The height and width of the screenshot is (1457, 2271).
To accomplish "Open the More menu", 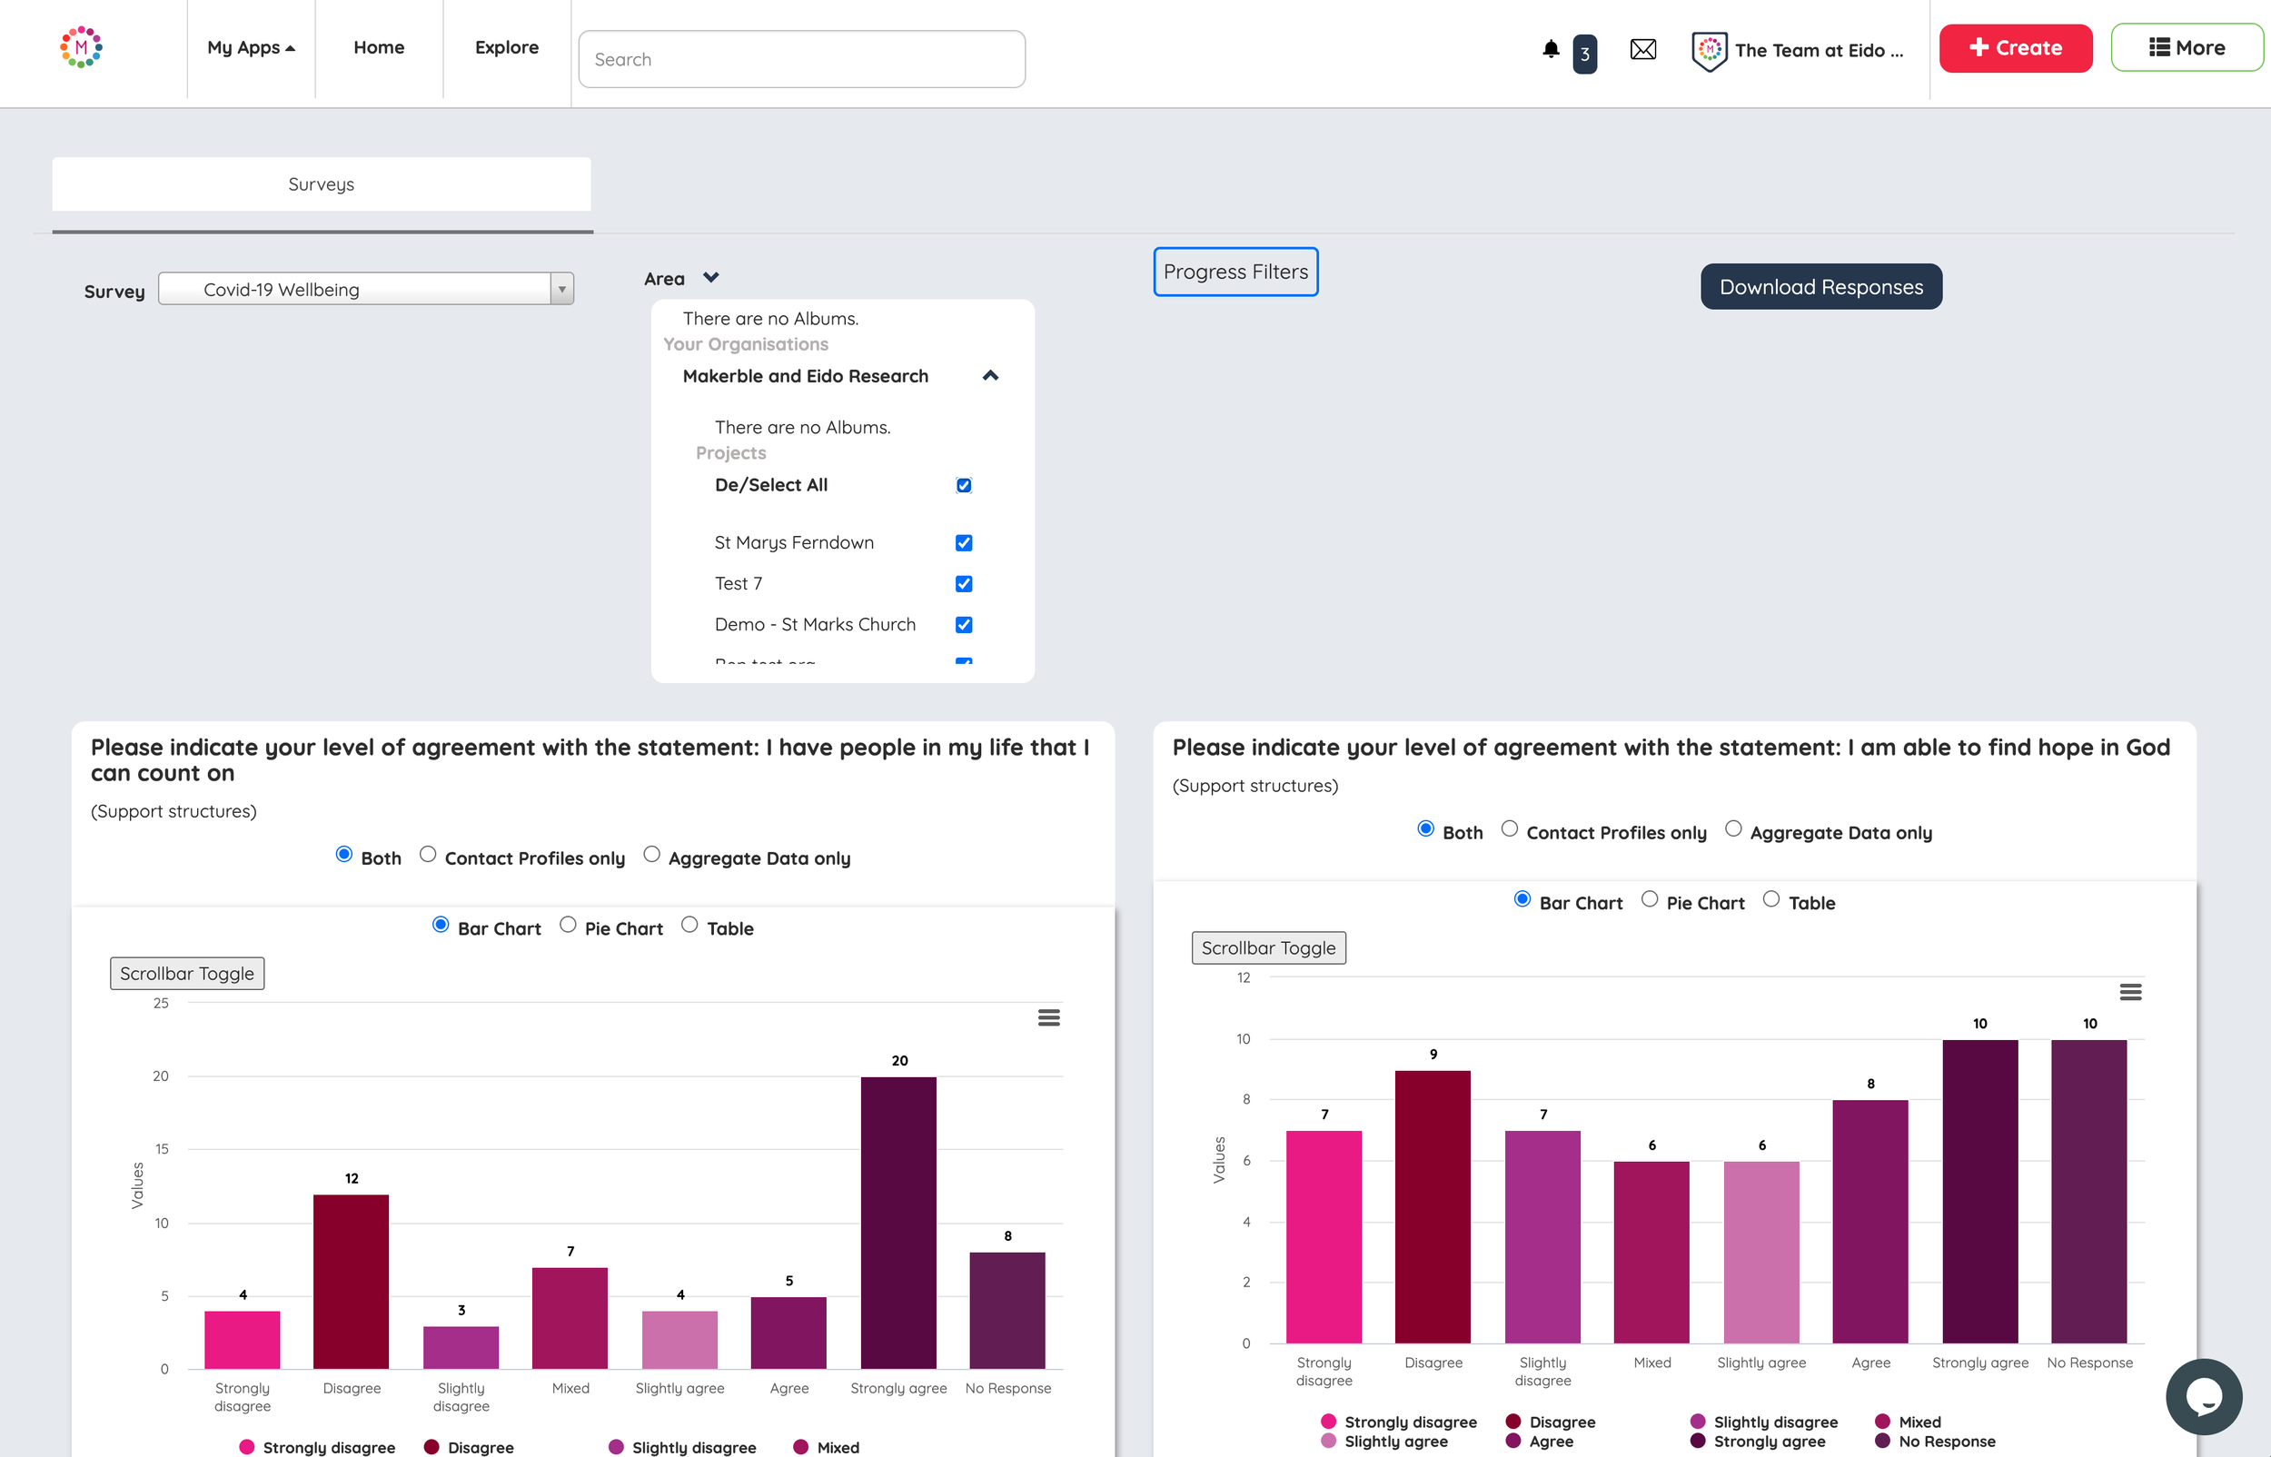I will 2186,47.
